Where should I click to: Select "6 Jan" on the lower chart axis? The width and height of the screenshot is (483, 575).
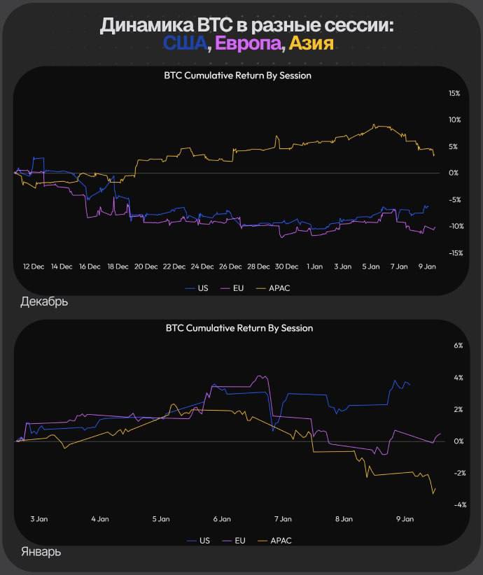pyautogui.click(x=221, y=519)
